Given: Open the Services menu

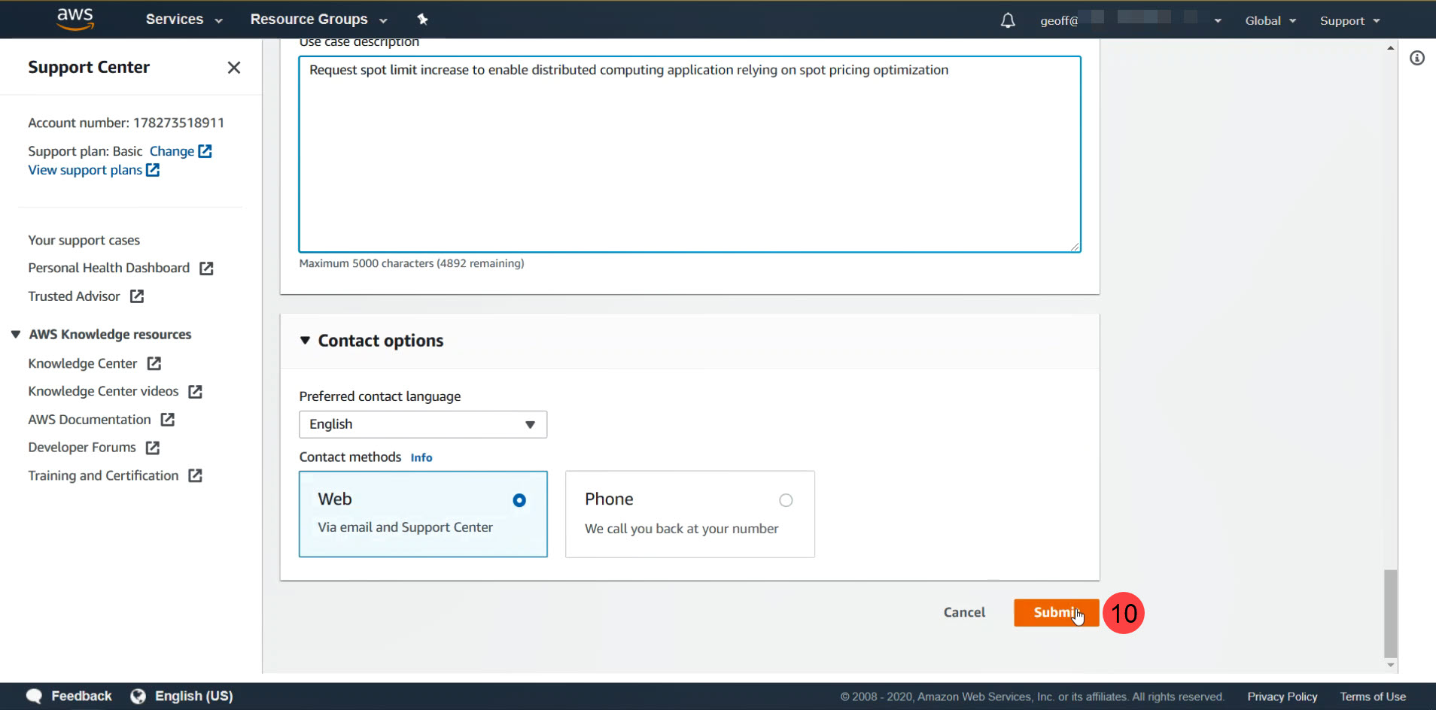Looking at the screenshot, I should (184, 20).
